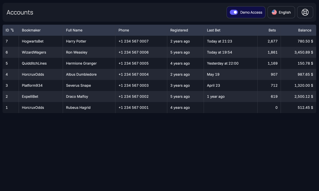Open the lifebuoy support icon button
The width and height of the screenshot is (319, 191).
point(305,12)
